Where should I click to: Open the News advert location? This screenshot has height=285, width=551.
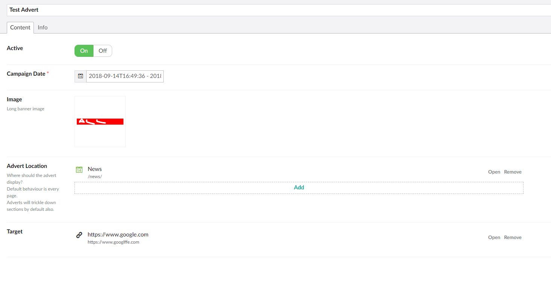click(494, 172)
